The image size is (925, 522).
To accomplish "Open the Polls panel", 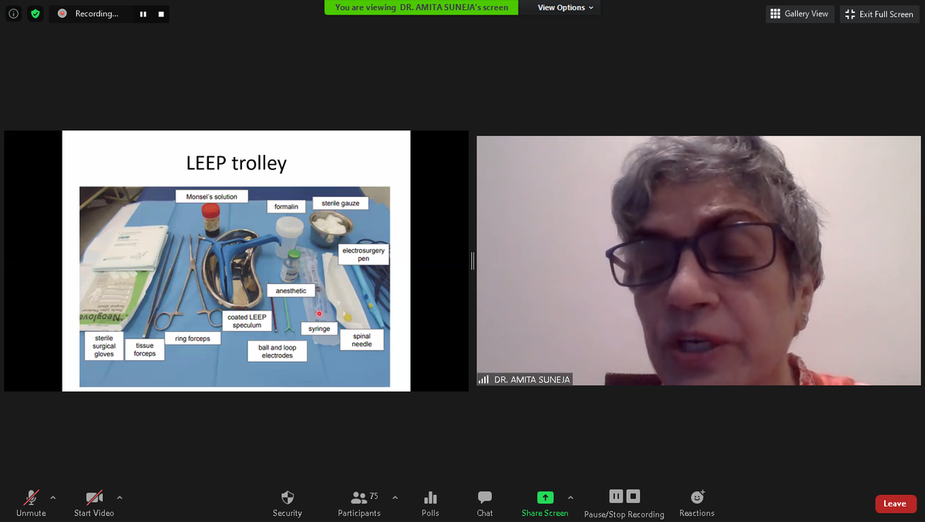I will 431,503.
